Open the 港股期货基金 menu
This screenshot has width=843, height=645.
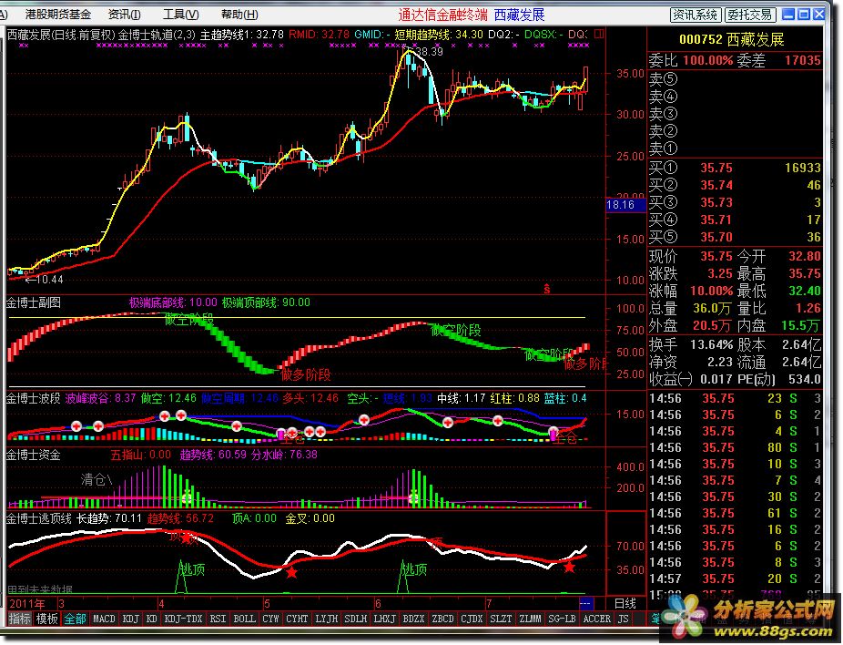pyautogui.click(x=58, y=15)
